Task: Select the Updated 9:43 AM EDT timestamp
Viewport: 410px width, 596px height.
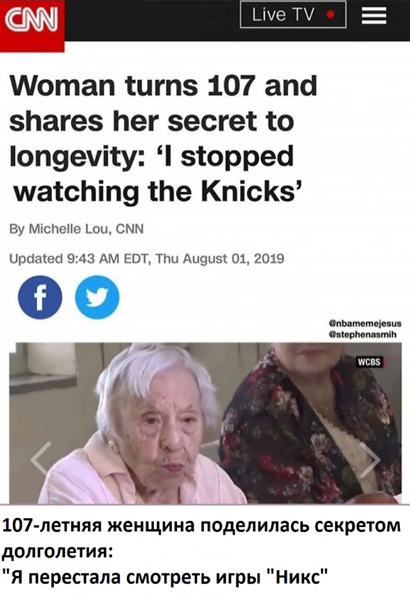Action: [x=147, y=259]
